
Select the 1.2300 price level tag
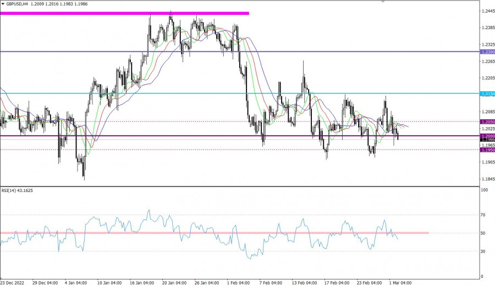pos(487,52)
